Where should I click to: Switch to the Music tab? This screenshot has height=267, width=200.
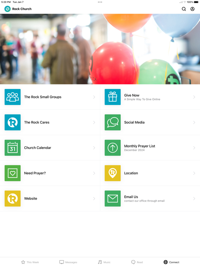(104, 262)
